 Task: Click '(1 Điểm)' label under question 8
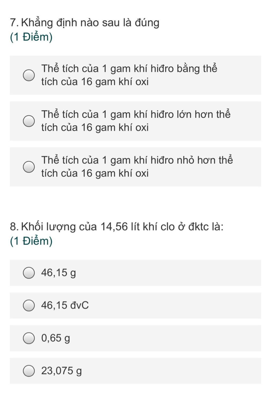[31, 241]
